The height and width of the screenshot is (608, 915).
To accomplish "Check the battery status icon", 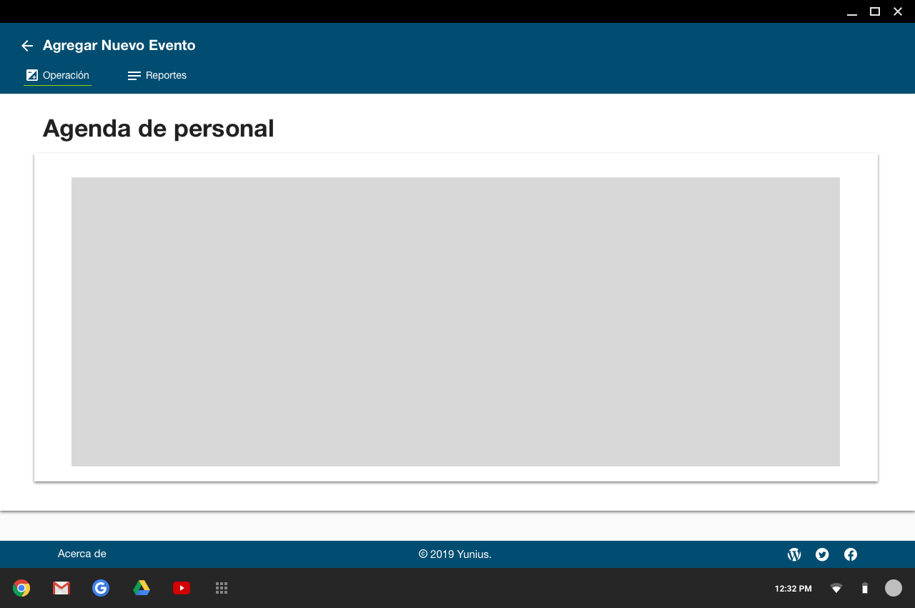I will 865,588.
